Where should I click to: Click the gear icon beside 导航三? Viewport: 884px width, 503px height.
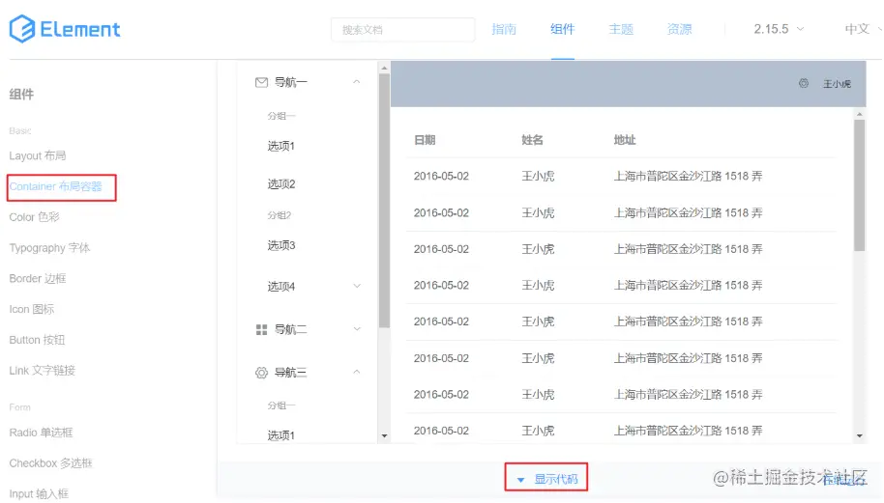pos(261,373)
